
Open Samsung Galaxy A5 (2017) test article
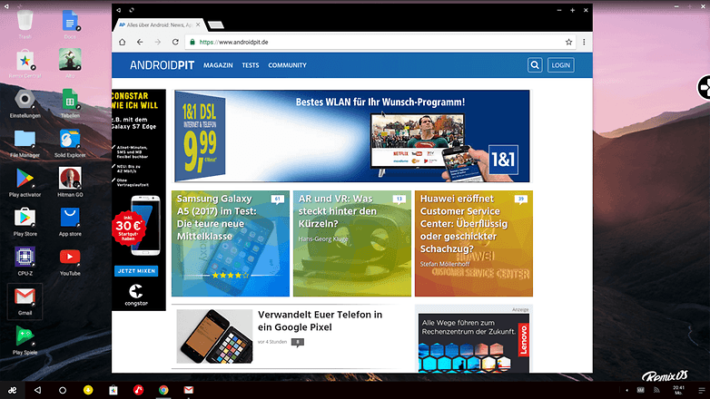[x=231, y=243]
